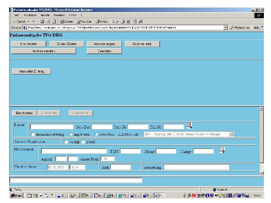Open the Windows Start button

(17, 195)
